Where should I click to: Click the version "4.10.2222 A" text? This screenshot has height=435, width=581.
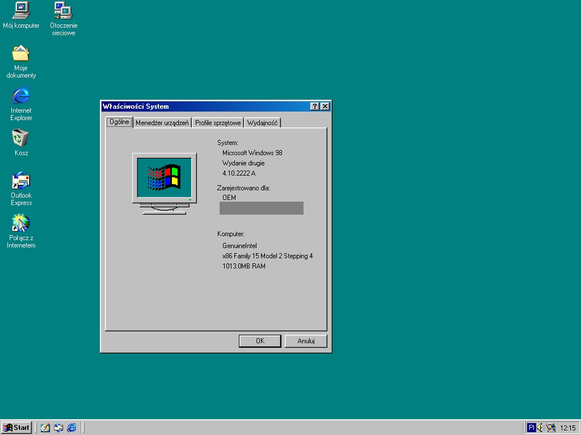click(239, 173)
